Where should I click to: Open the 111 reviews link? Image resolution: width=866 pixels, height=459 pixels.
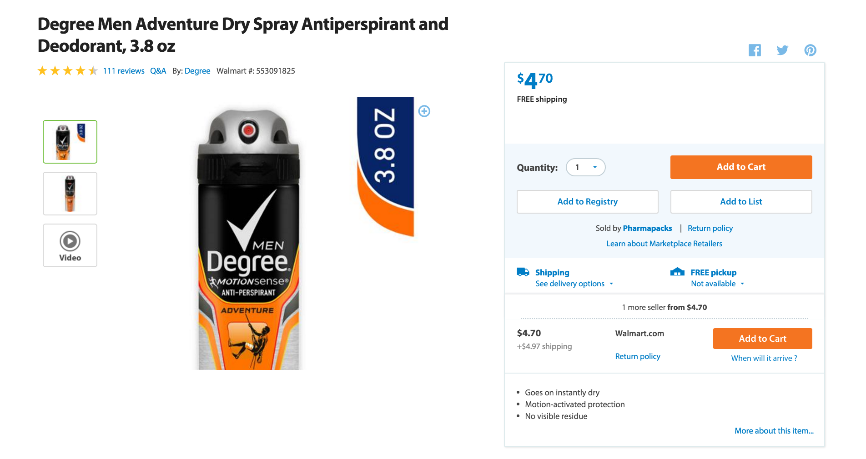click(x=124, y=71)
